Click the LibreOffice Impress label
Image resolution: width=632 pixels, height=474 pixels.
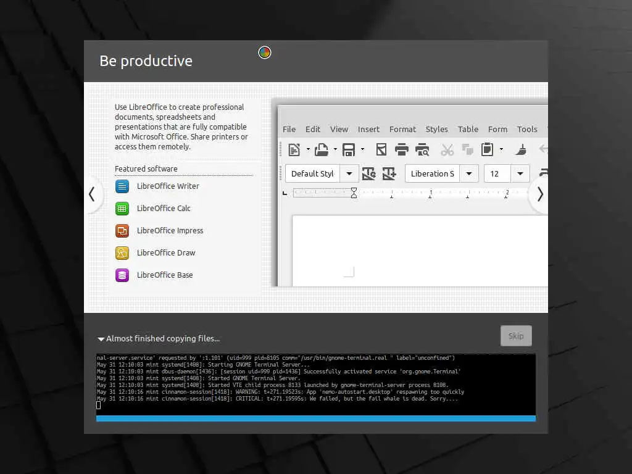coord(170,231)
